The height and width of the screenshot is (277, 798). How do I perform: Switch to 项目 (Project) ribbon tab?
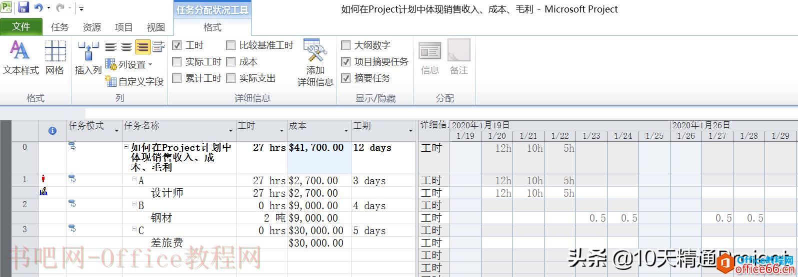pyautogui.click(x=124, y=27)
